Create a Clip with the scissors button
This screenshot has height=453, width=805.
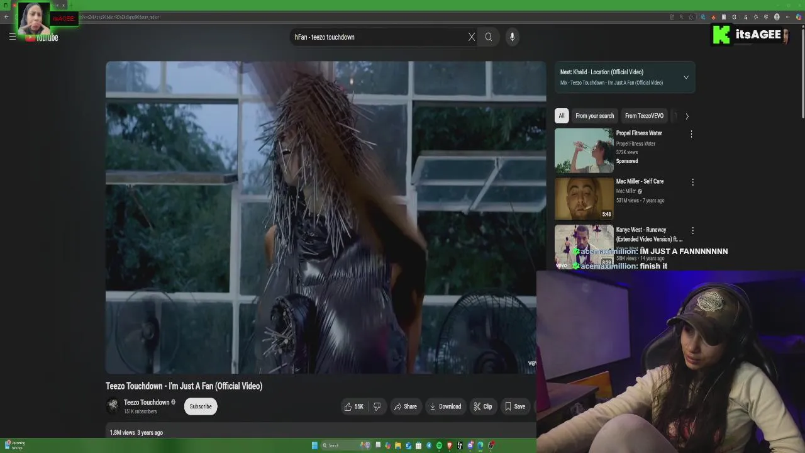click(483, 406)
